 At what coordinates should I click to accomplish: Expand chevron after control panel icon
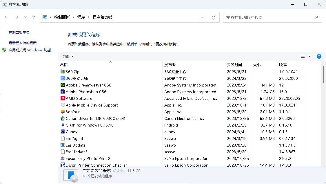click(50, 17)
